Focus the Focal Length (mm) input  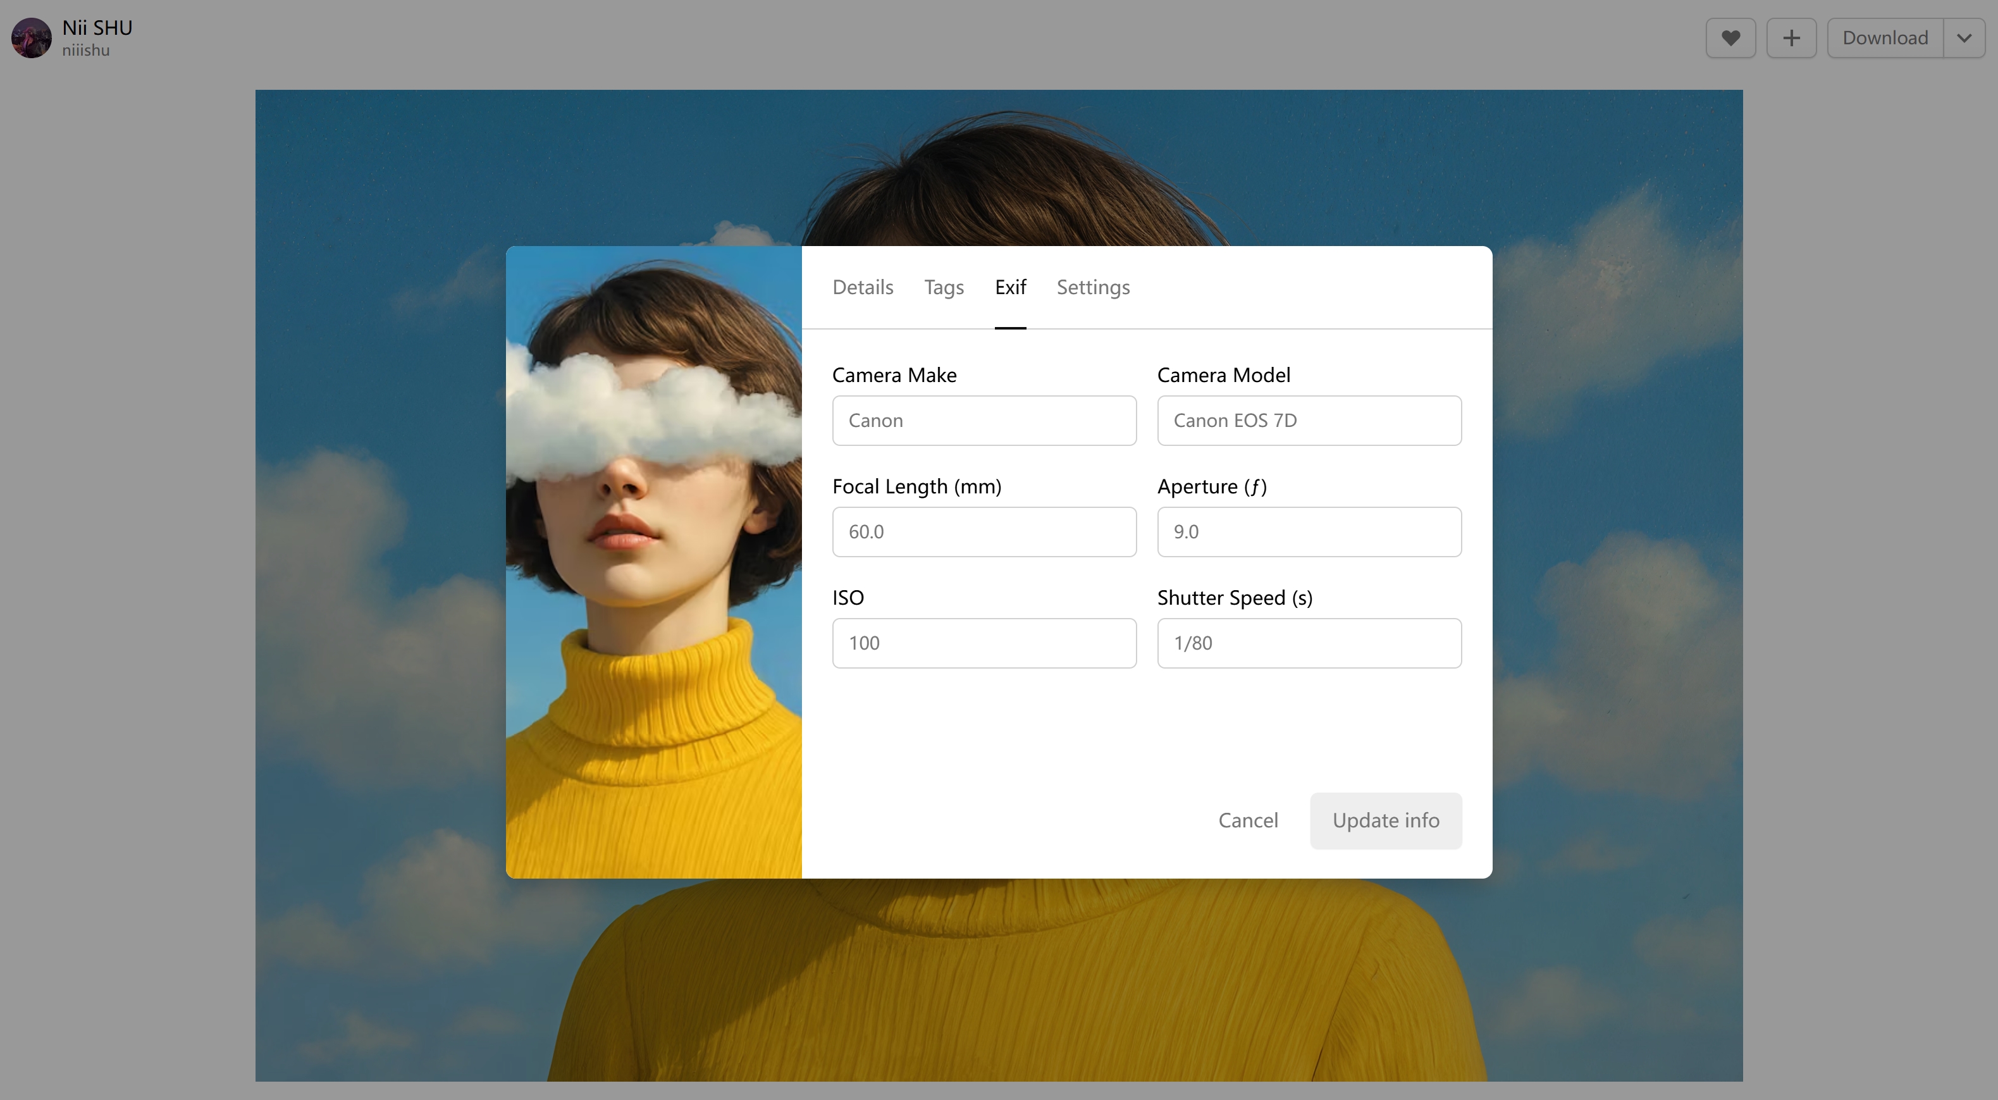tap(984, 531)
